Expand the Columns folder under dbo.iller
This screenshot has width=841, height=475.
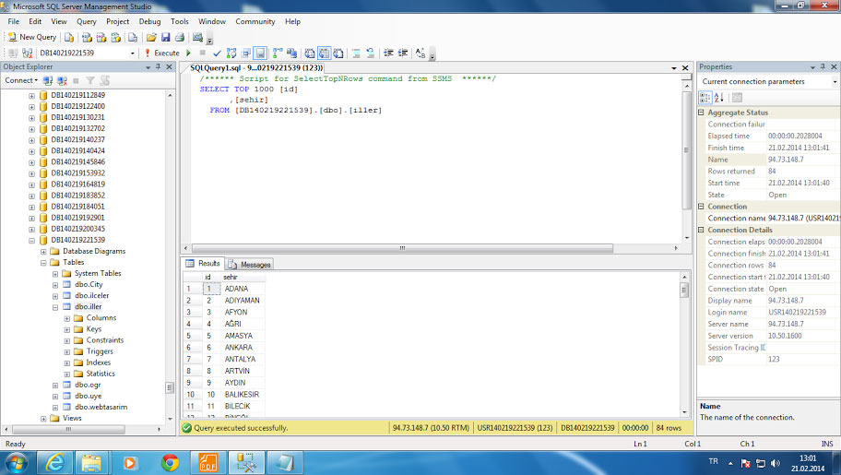[x=67, y=319]
